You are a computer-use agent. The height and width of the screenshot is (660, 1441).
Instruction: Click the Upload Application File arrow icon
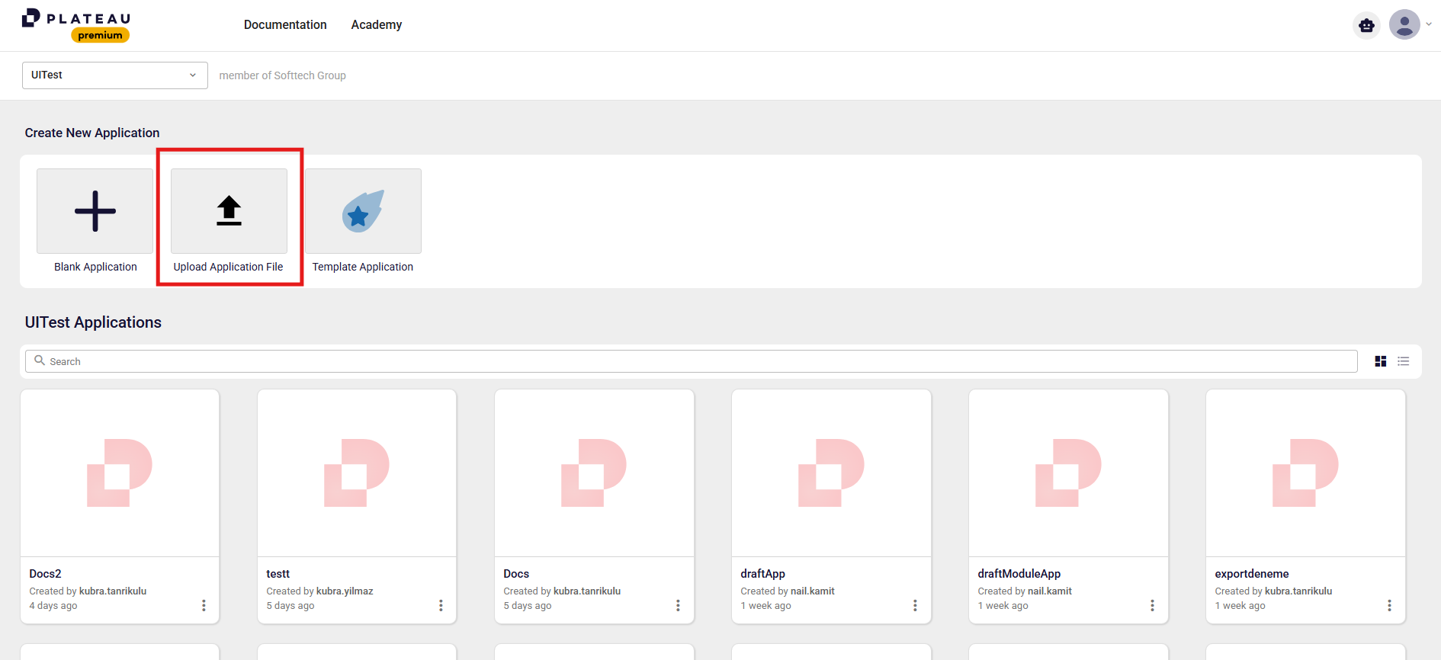(x=229, y=211)
